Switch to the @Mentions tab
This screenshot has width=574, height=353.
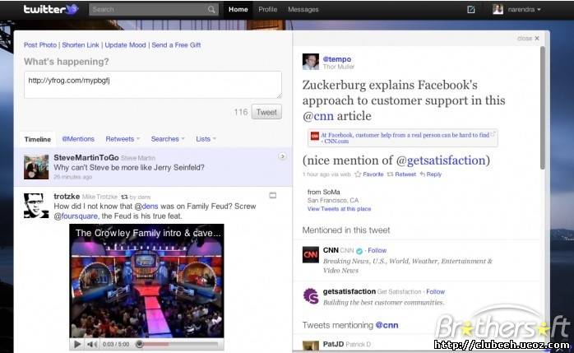(x=78, y=139)
